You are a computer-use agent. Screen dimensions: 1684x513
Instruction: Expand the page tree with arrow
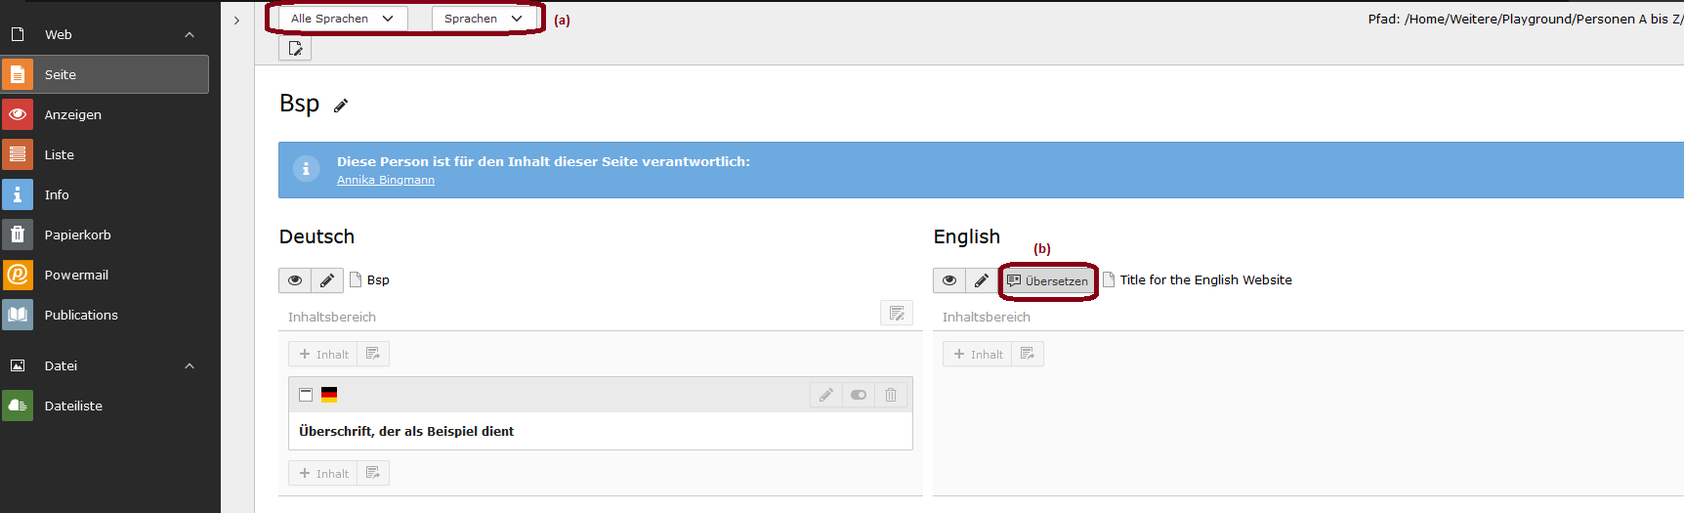pyautogui.click(x=236, y=21)
